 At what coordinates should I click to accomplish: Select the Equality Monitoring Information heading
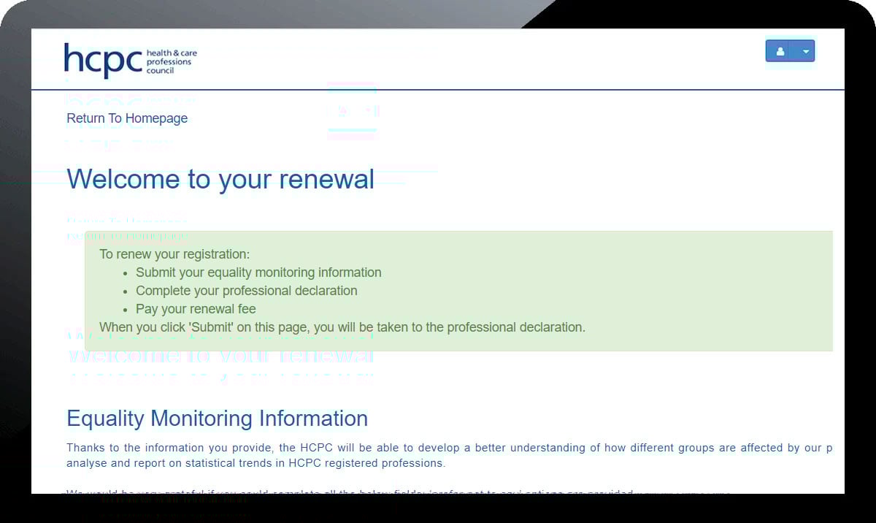click(218, 419)
